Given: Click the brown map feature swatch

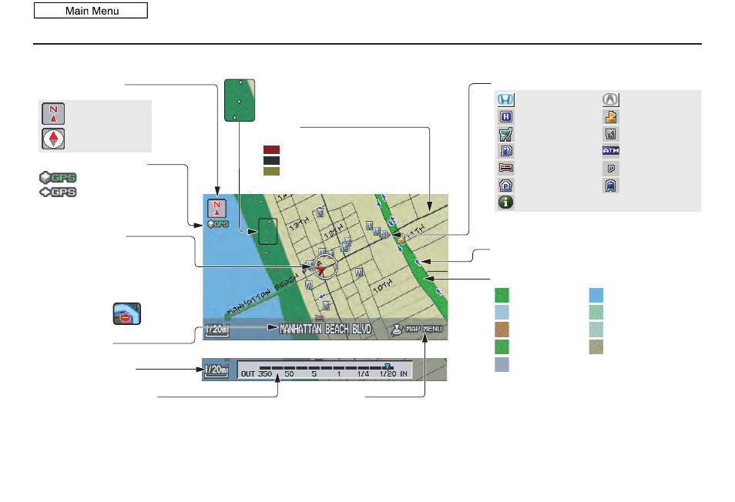Looking at the screenshot, I should click(502, 330).
